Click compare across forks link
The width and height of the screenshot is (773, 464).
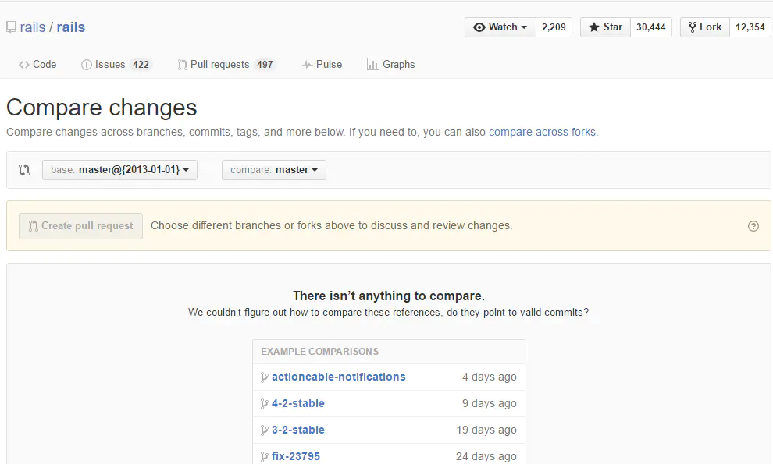coord(542,132)
